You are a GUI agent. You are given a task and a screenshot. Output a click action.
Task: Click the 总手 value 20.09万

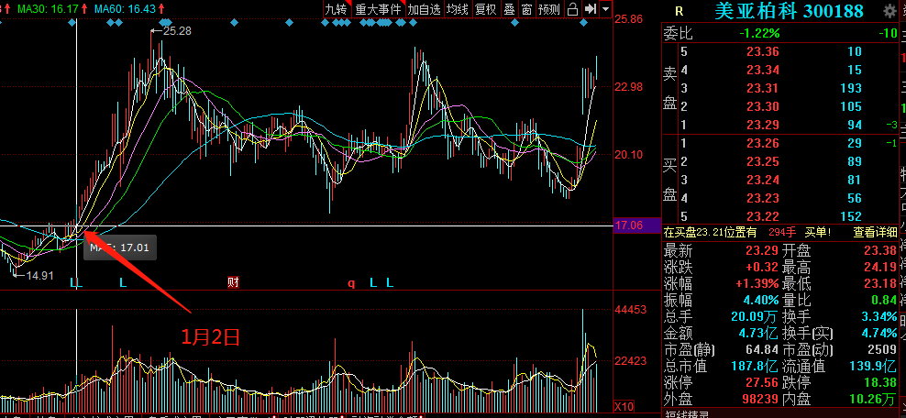[756, 316]
